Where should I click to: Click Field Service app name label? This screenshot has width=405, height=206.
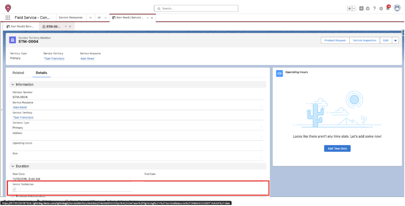pyautogui.click(x=32, y=17)
